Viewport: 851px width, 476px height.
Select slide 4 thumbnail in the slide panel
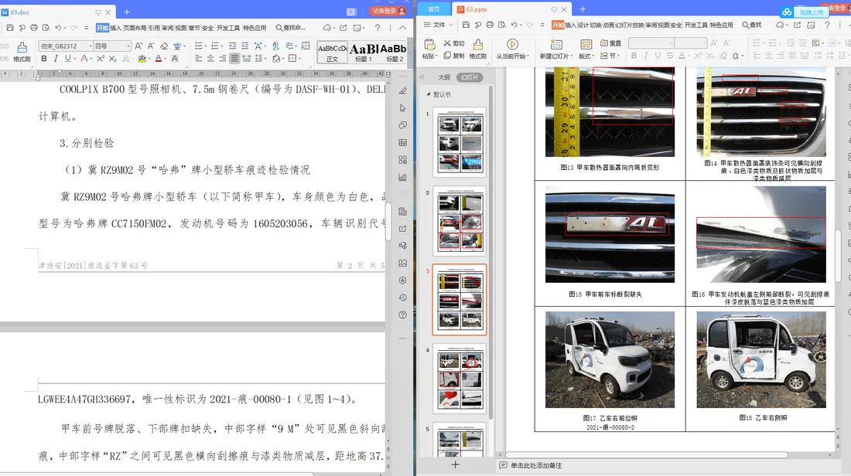click(460, 379)
